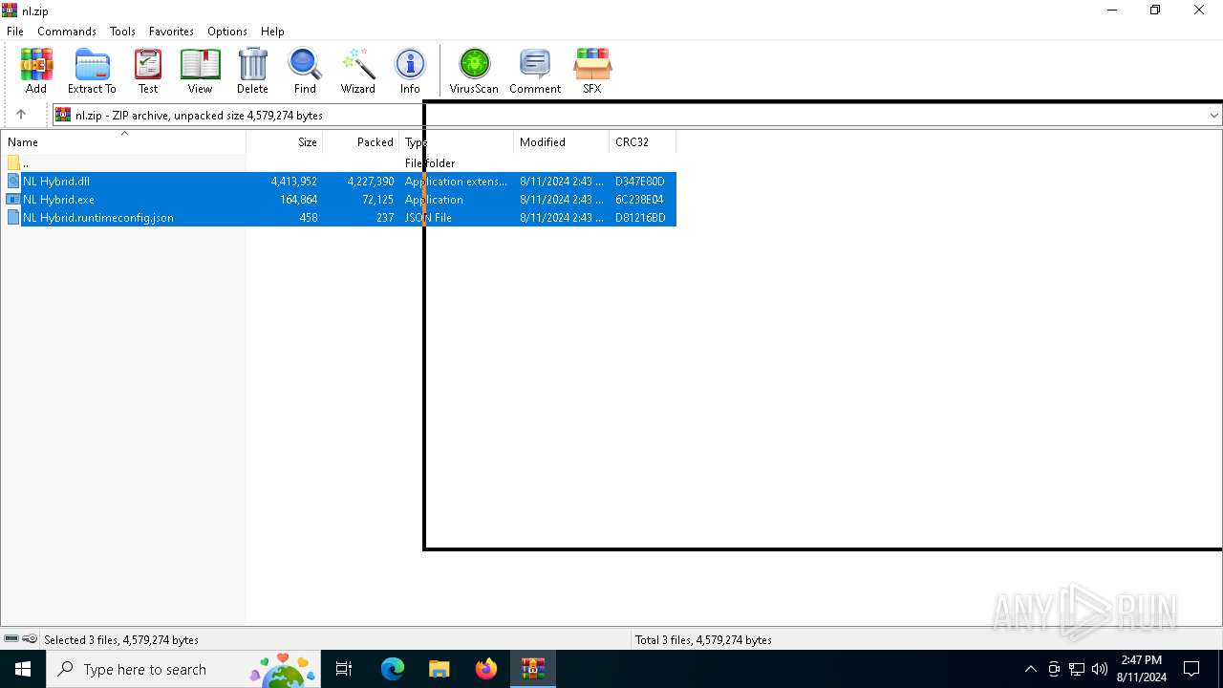Click the status bar drive icon
1223x688 pixels.
(11, 639)
